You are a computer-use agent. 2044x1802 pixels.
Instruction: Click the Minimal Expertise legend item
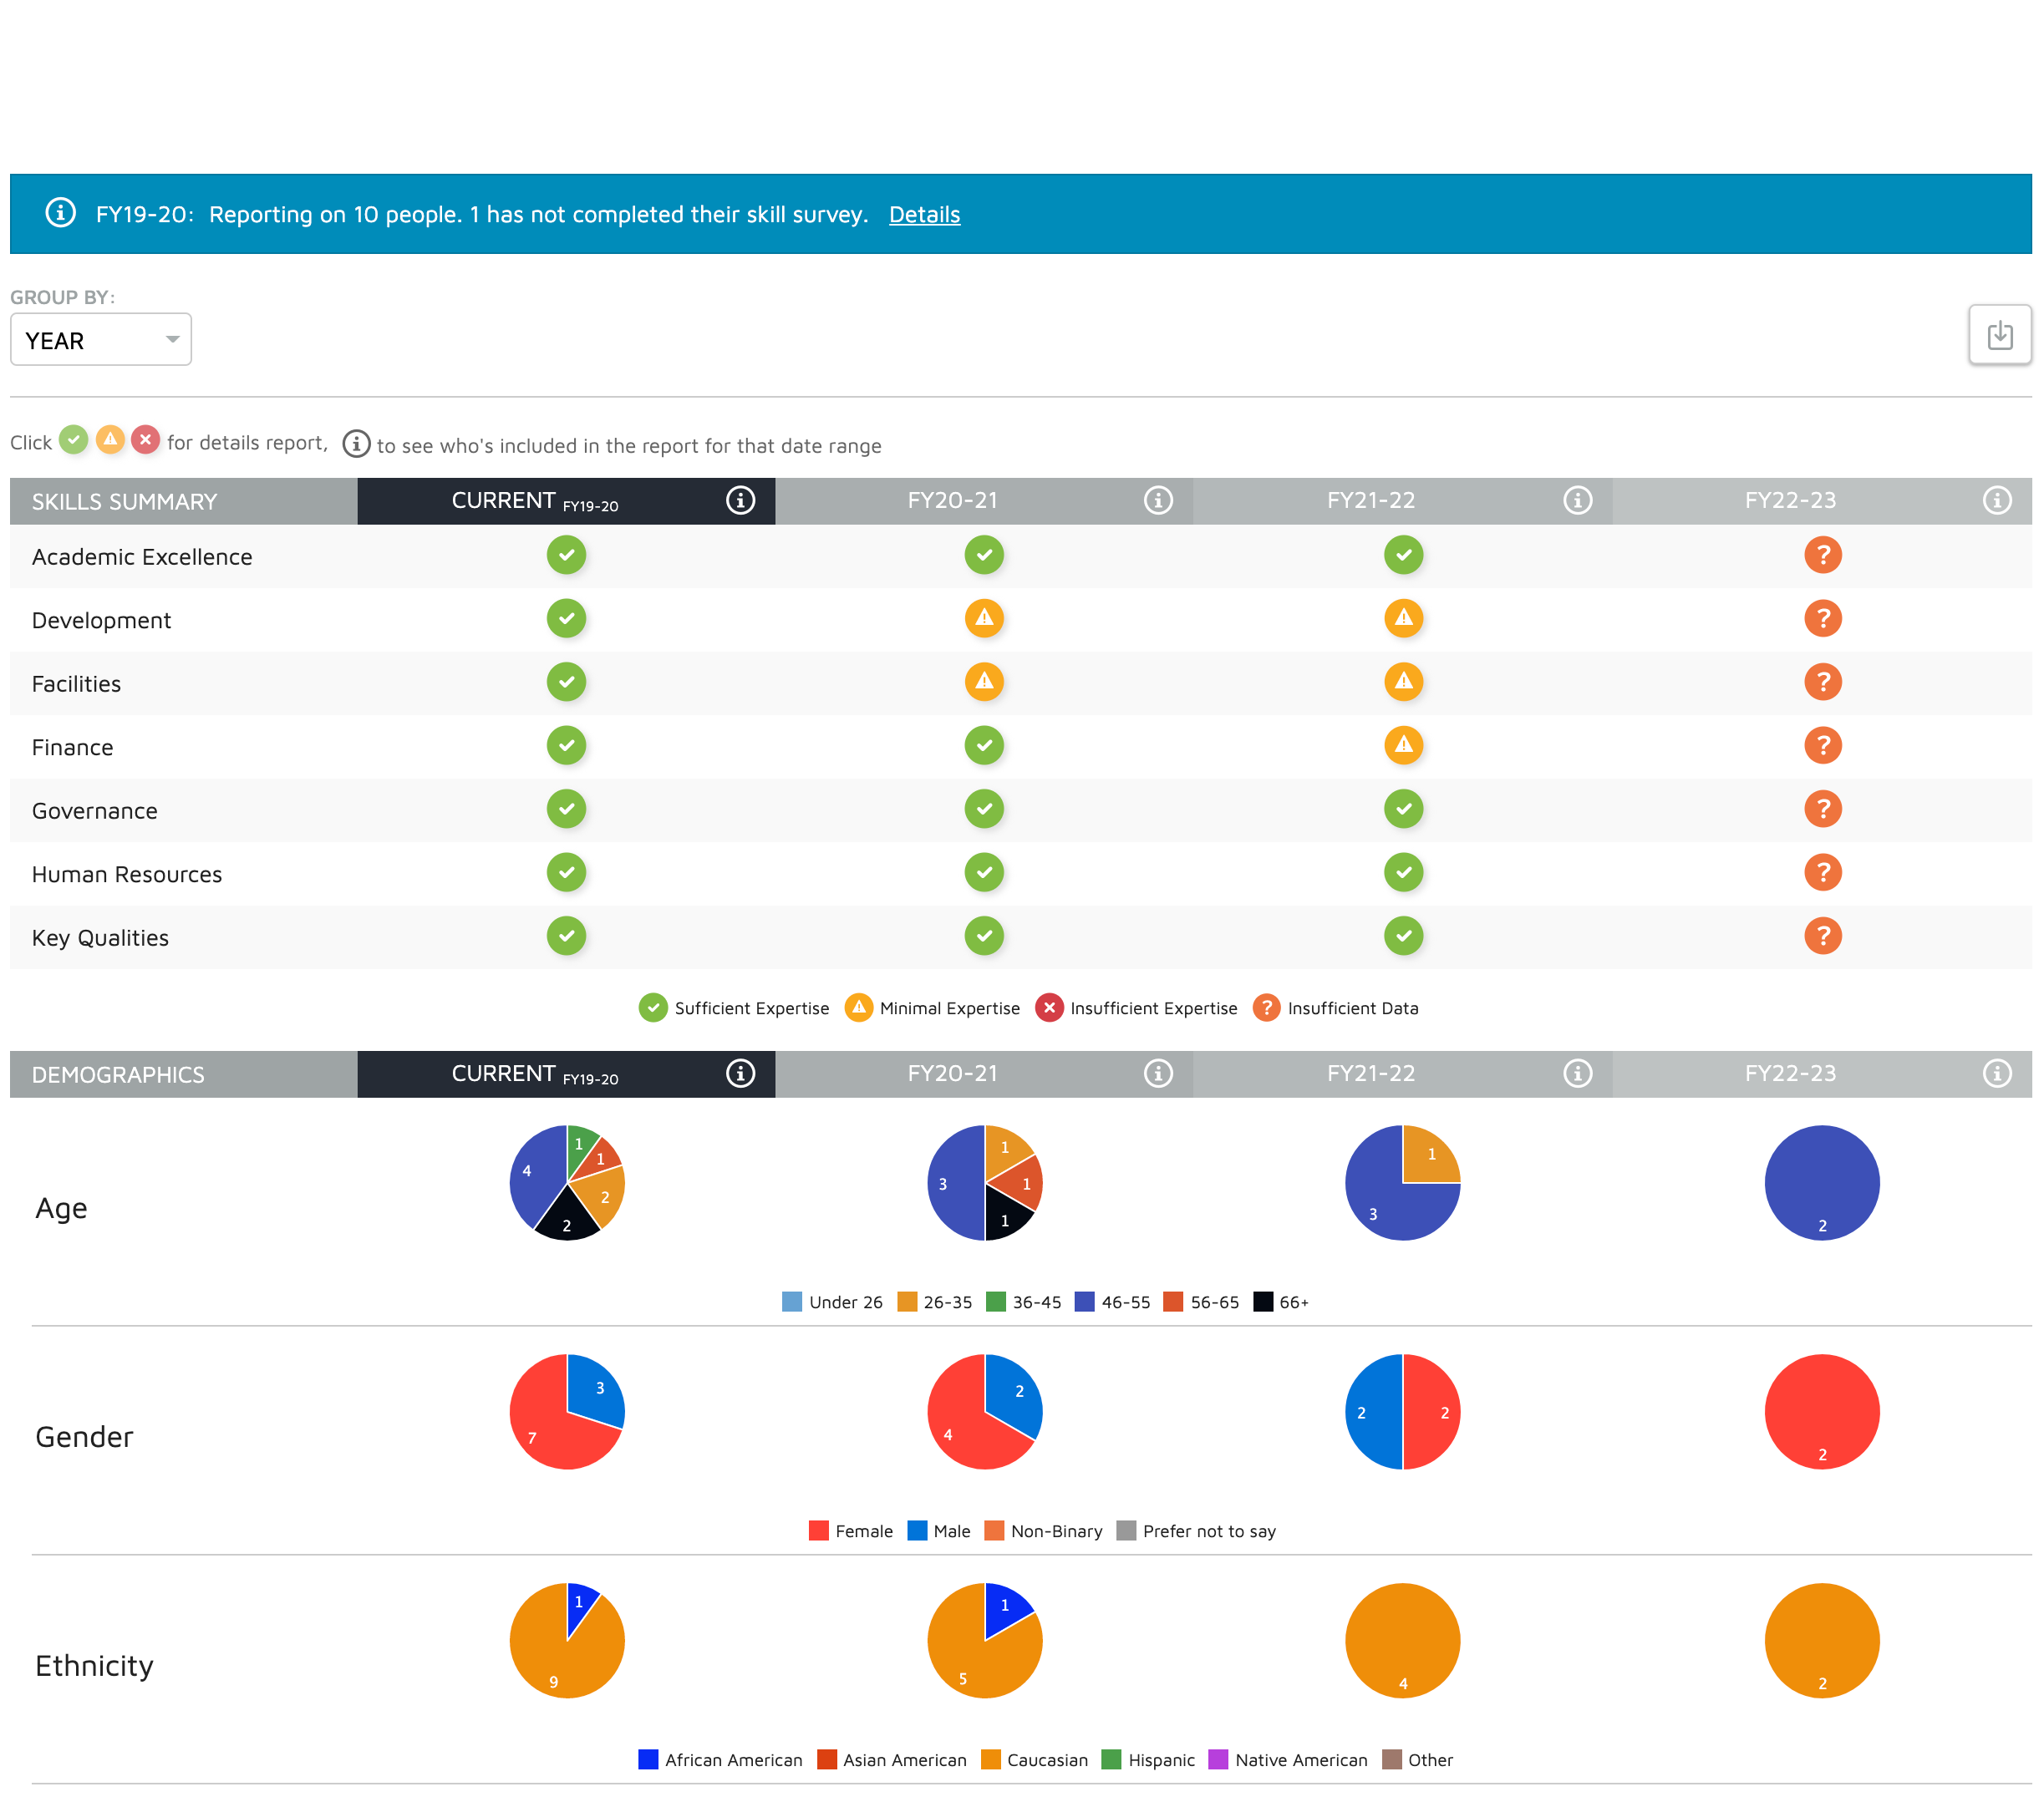932,1008
